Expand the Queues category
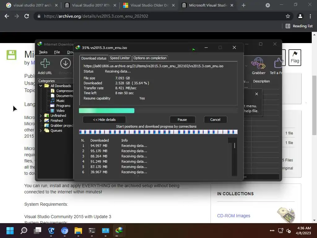This screenshot has width=317, height=238. click(x=41, y=130)
